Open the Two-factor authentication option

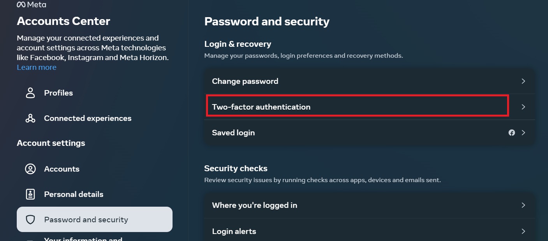click(x=261, y=107)
